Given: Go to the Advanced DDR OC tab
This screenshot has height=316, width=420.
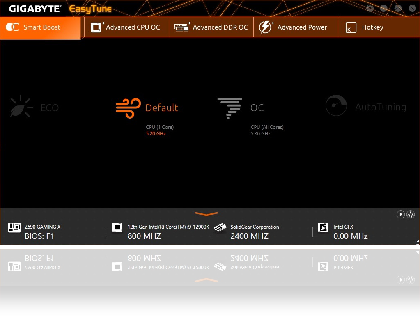Looking at the screenshot, I should (211, 27).
